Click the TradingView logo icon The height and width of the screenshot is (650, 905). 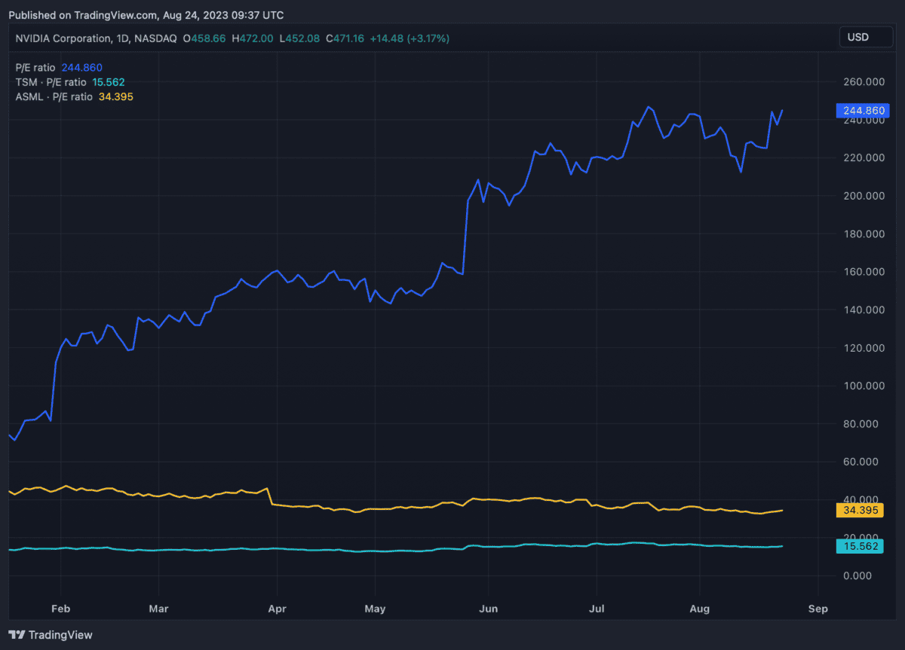pos(17,635)
